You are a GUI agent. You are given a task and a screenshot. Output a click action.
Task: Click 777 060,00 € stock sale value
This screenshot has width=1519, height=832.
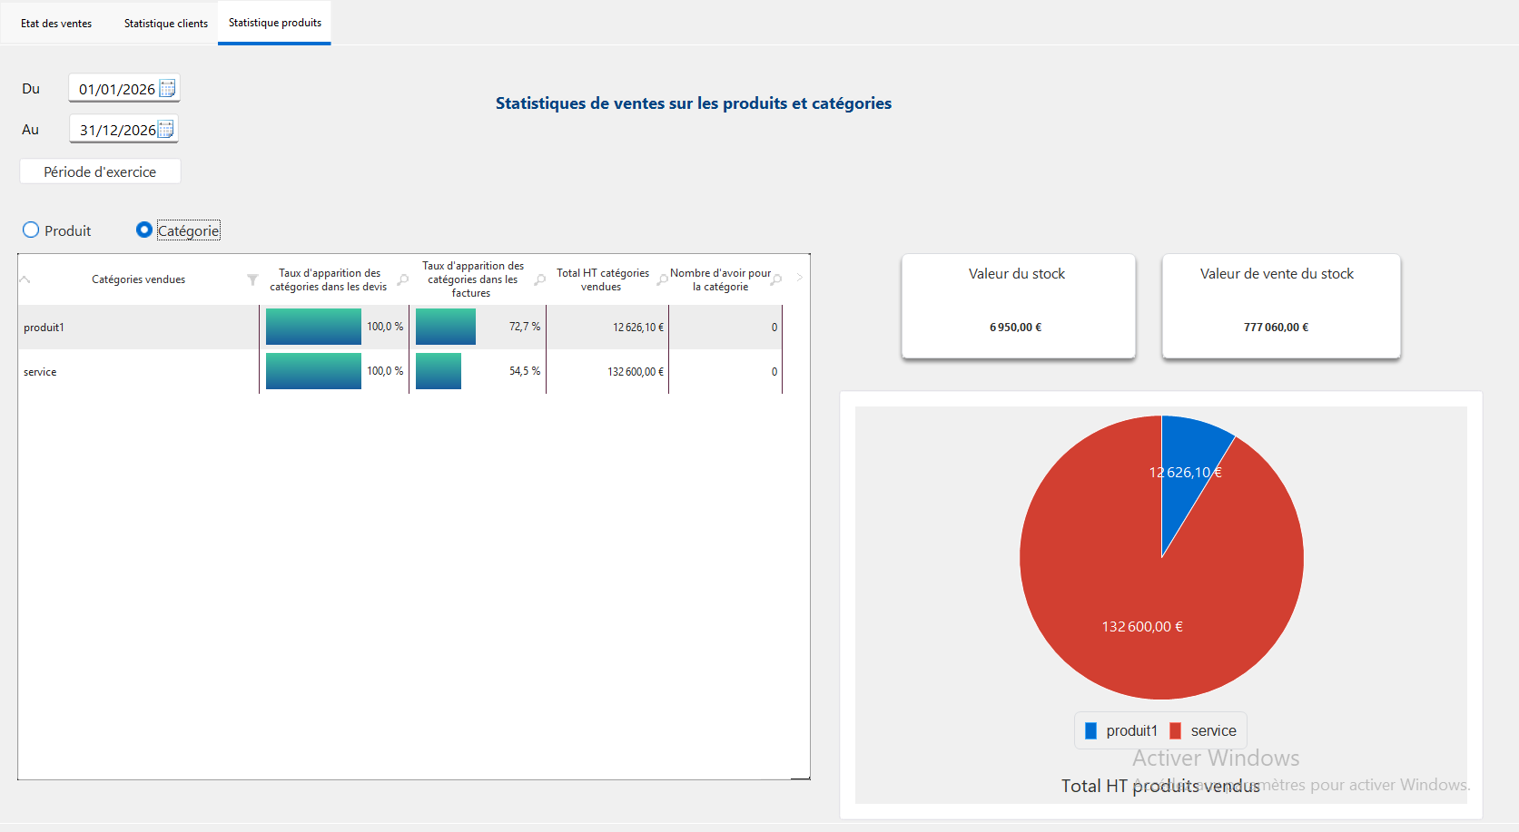[x=1276, y=328]
